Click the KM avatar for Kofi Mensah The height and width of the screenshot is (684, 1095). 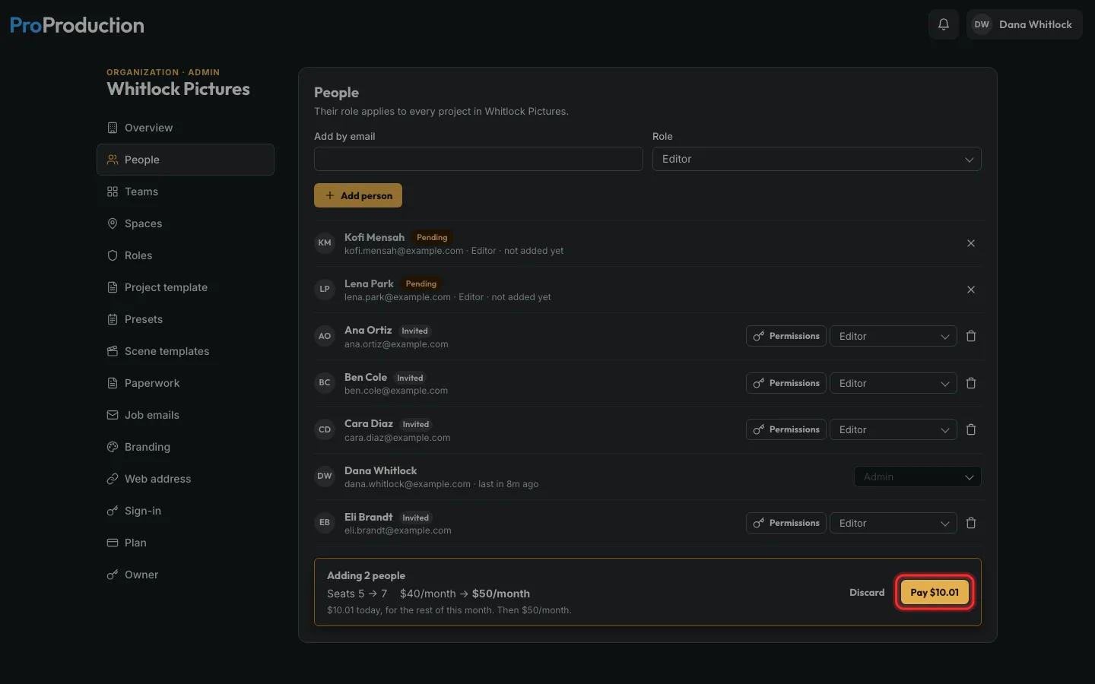point(325,243)
